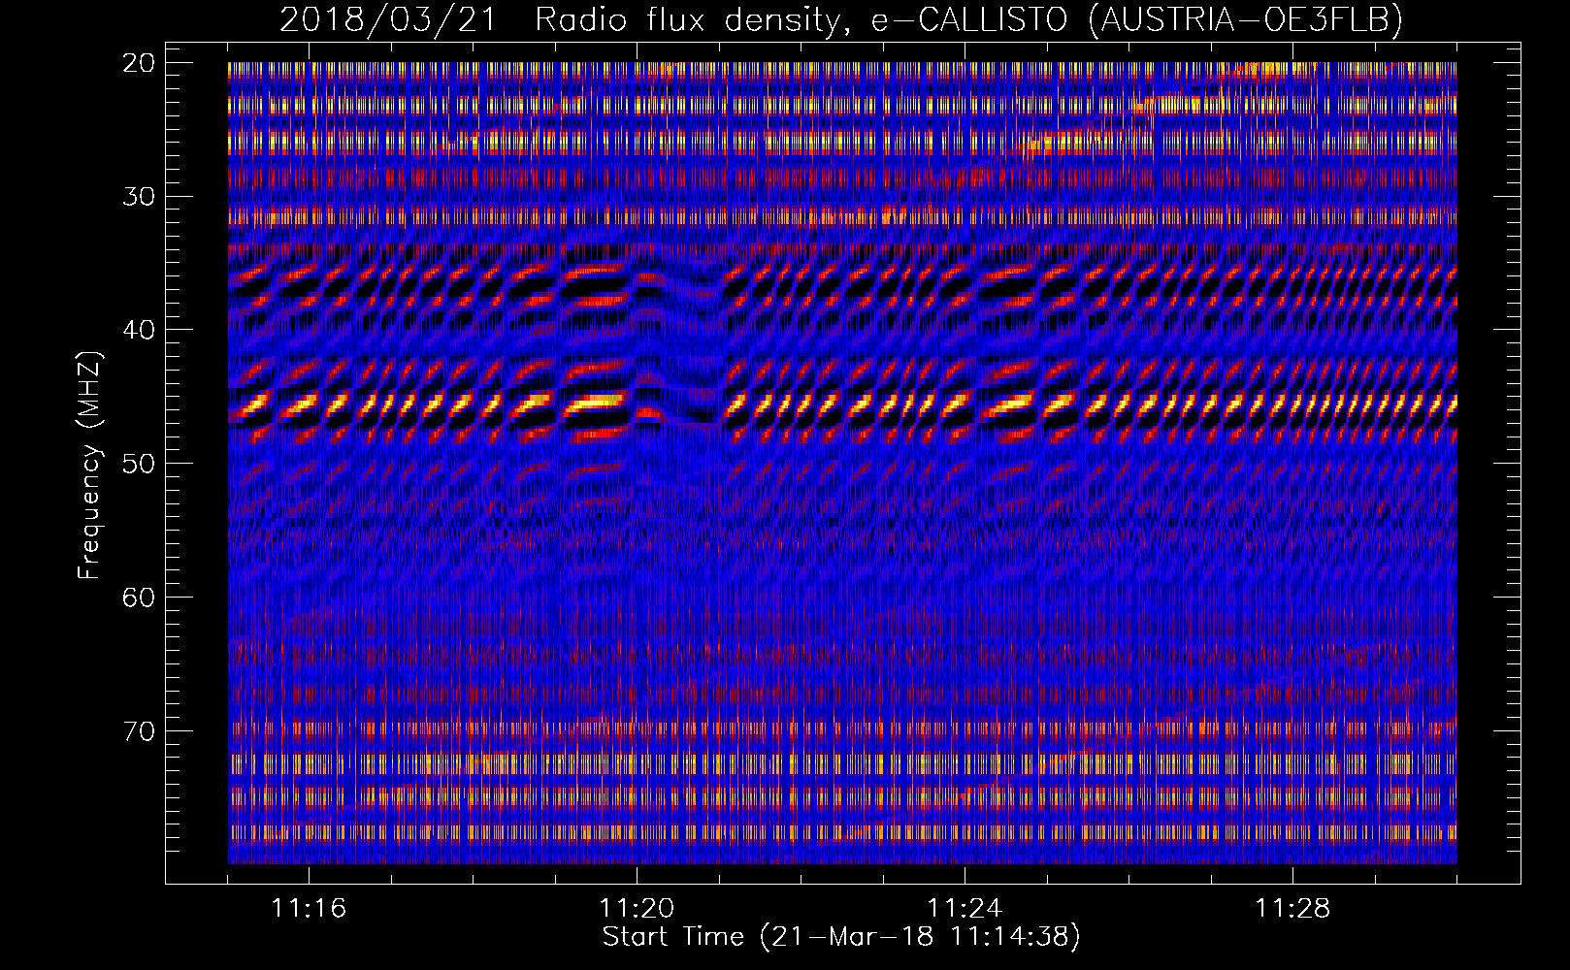Click the 11:24 time tick label
1570x970 pixels.
tap(965, 909)
